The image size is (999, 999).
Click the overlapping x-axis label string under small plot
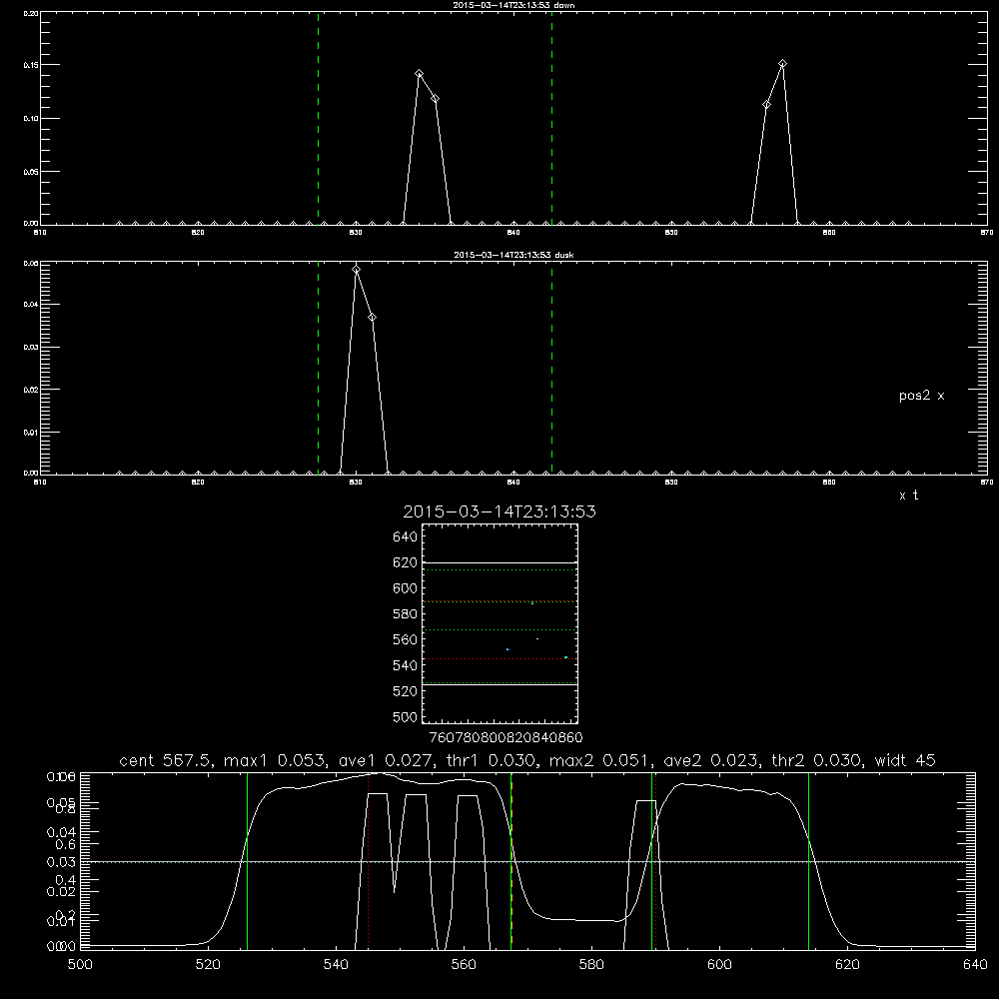click(x=505, y=738)
